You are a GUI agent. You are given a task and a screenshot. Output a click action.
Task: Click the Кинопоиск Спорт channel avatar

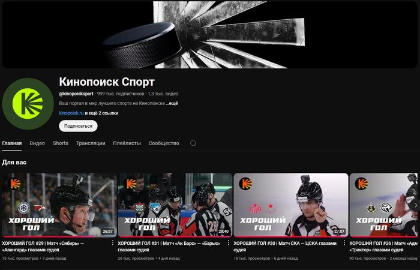pyautogui.click(x=28, y=104)
